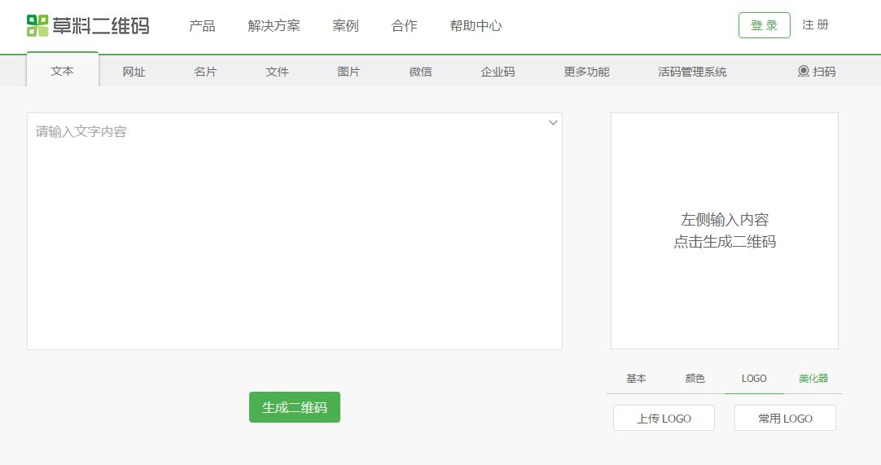Switch to the 图片 tab
The width and height of the screenshot is (881, 465).
348,72
